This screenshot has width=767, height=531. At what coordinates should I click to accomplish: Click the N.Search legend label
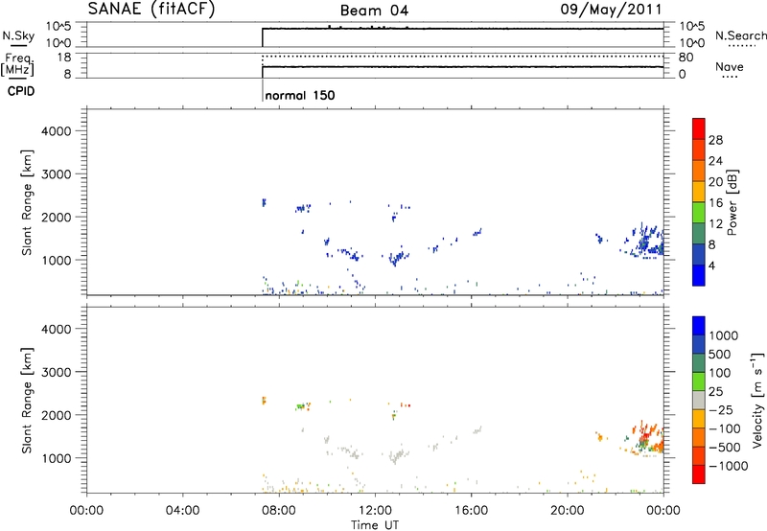click(x=740, y=35)
